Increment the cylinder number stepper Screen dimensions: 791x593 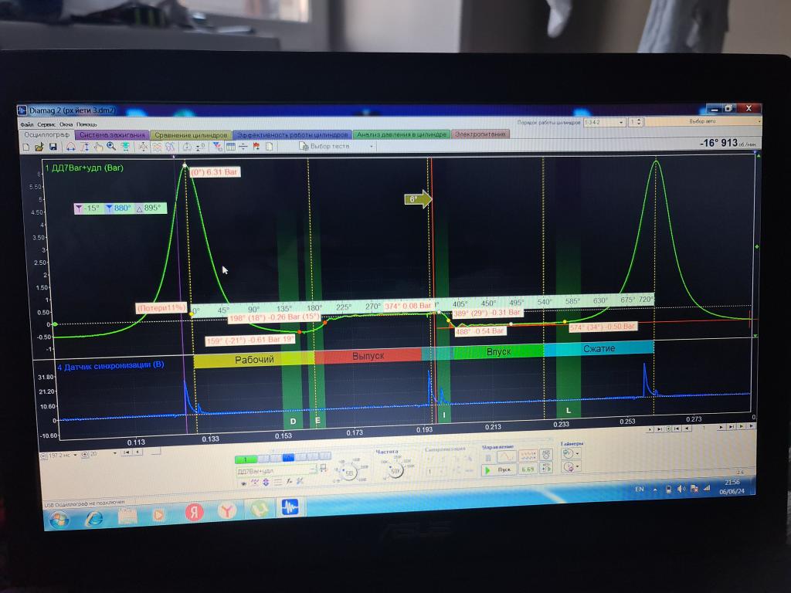pos(639,120)
